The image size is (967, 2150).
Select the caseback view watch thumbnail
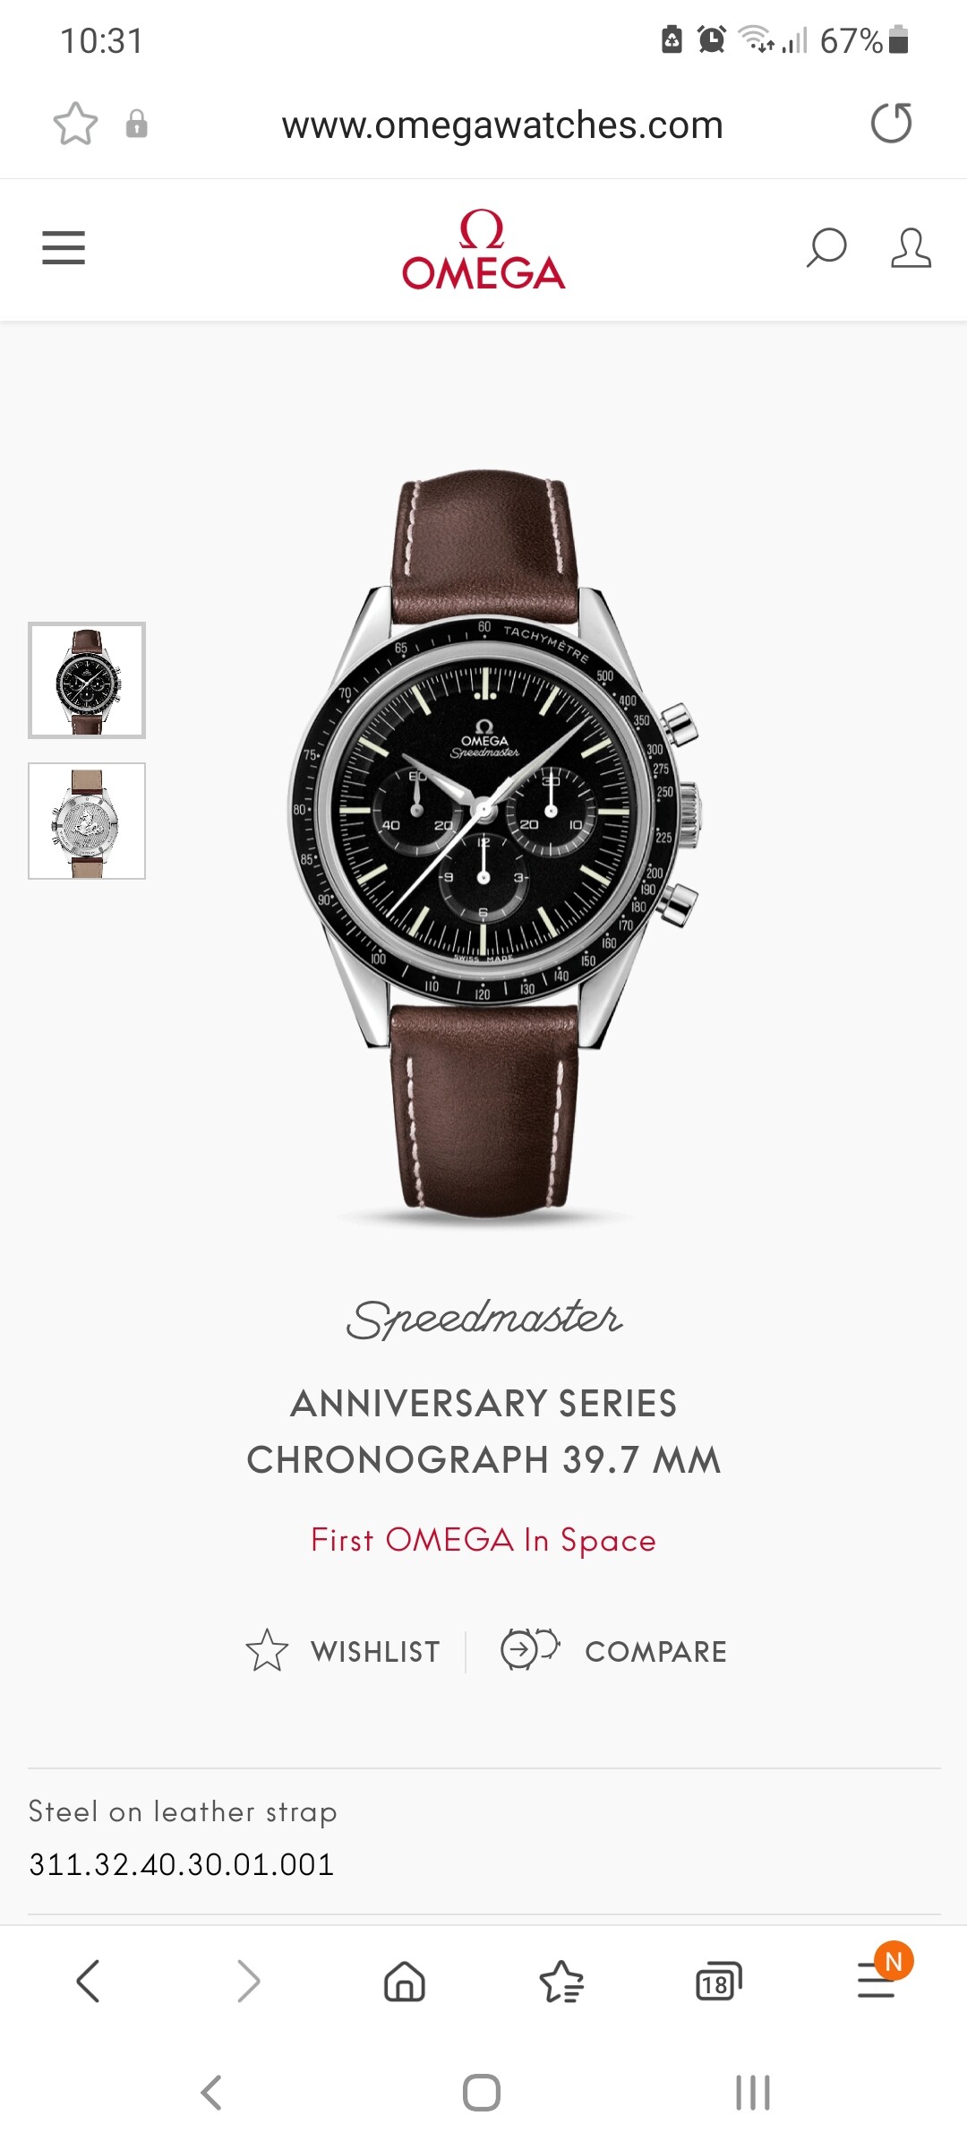click(87, 821)
